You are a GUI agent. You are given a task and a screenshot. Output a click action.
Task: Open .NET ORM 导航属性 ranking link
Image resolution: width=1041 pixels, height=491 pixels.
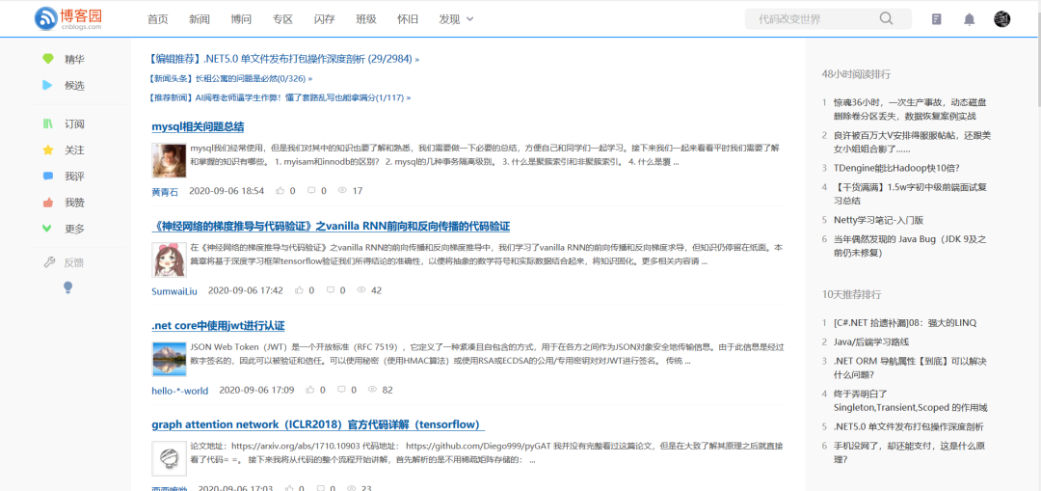pyautogui.click(x=910, y=368)
